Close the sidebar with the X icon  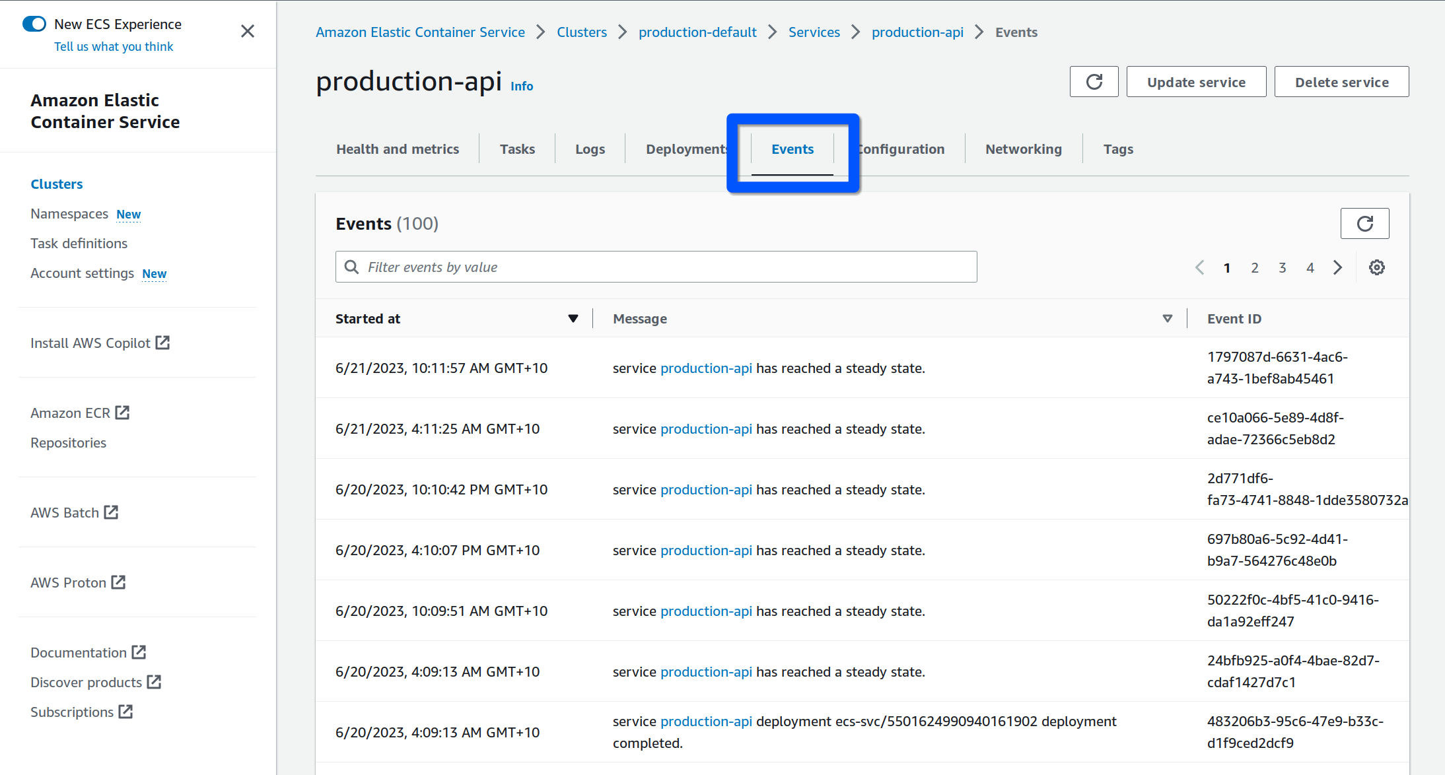click(x=248, y=31)
